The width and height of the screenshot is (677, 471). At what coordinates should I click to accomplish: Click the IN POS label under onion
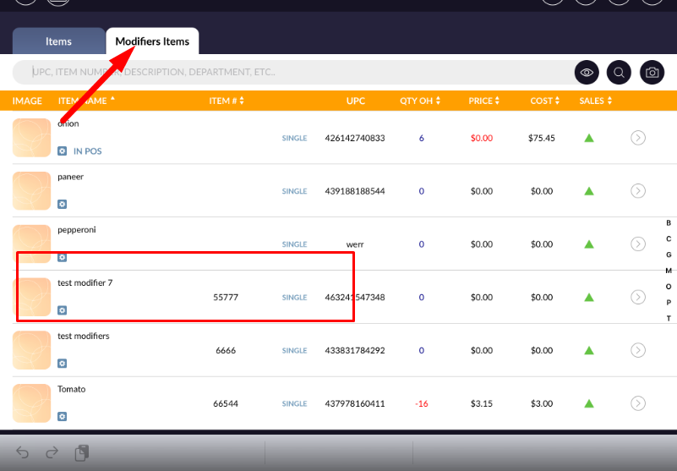(89, 151)
